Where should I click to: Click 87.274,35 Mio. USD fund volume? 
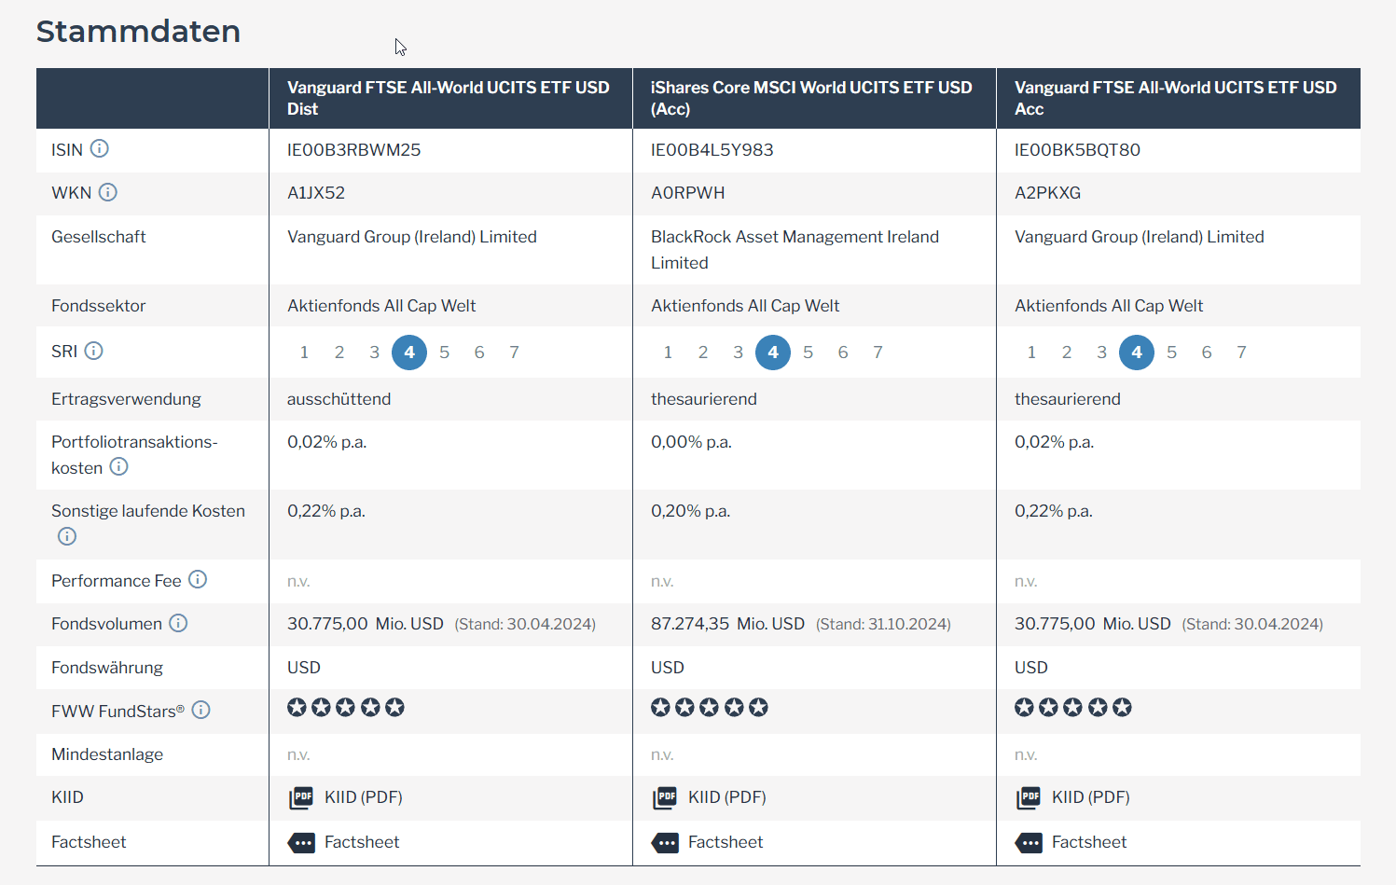click(x=728, y=624)
